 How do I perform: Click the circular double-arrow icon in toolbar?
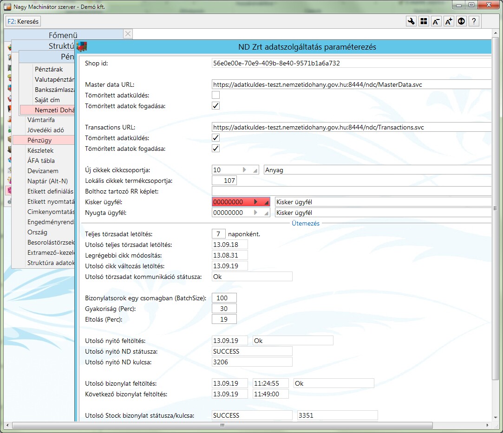pyautogui.click(x=461, y=21)
